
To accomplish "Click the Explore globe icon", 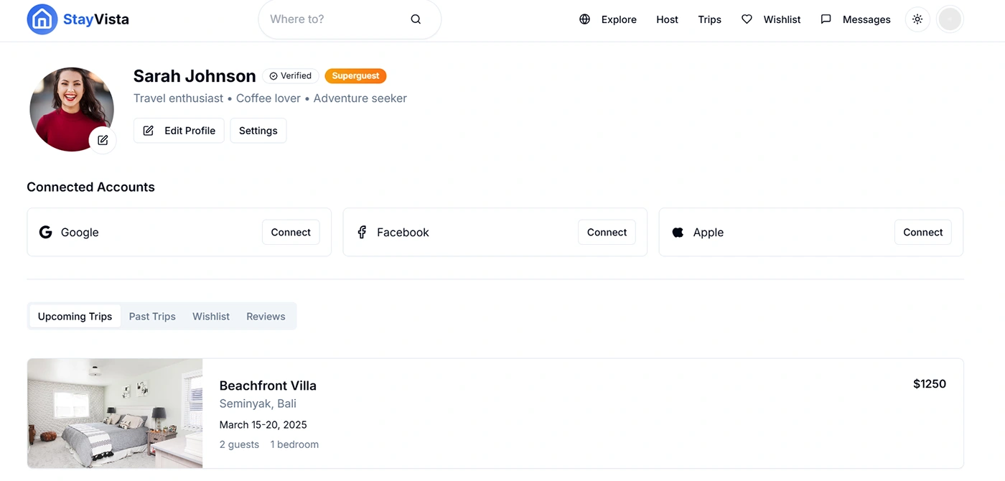I will 585,19.
